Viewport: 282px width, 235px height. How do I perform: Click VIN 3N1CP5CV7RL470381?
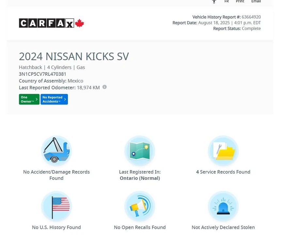tap(43, 74)
